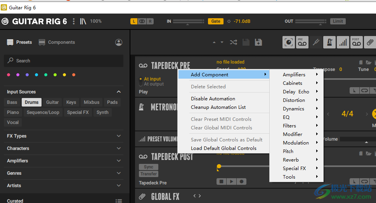This screenshot has width=376, height=203.
Task: Toggle the Metronome tool icon
Action: [x=329, y=42]
